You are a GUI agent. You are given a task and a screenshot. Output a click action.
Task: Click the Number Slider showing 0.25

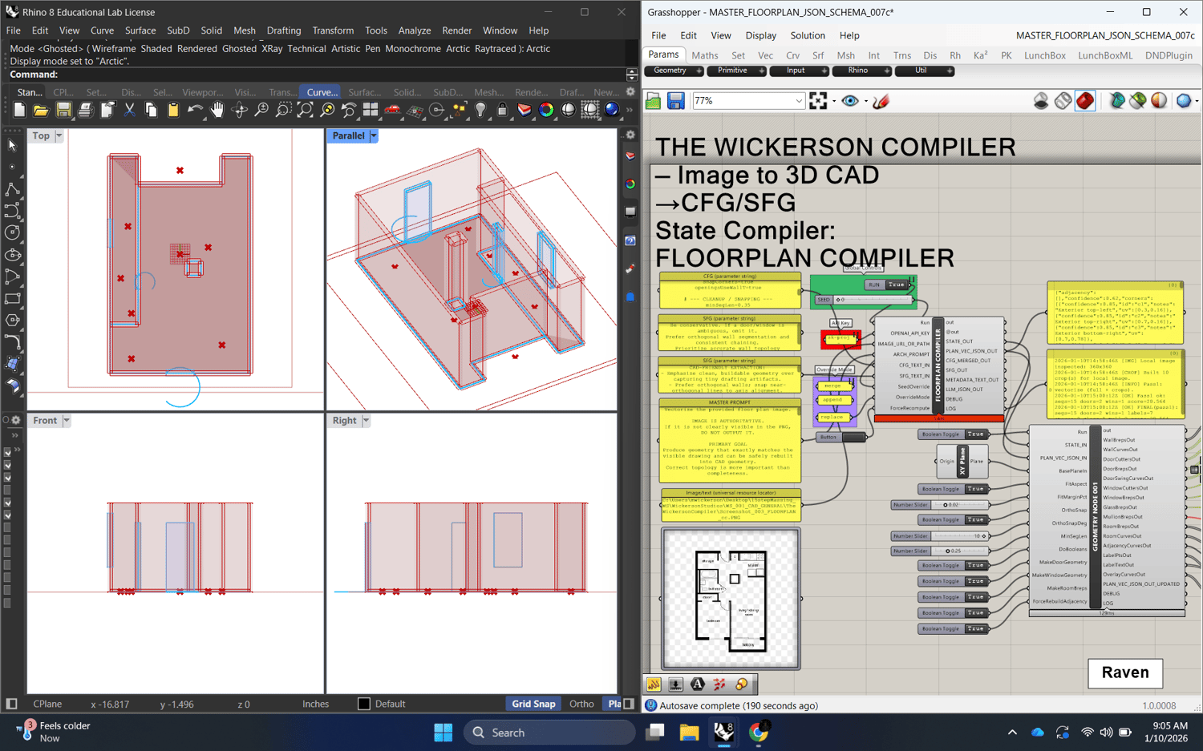coord(940,551)
